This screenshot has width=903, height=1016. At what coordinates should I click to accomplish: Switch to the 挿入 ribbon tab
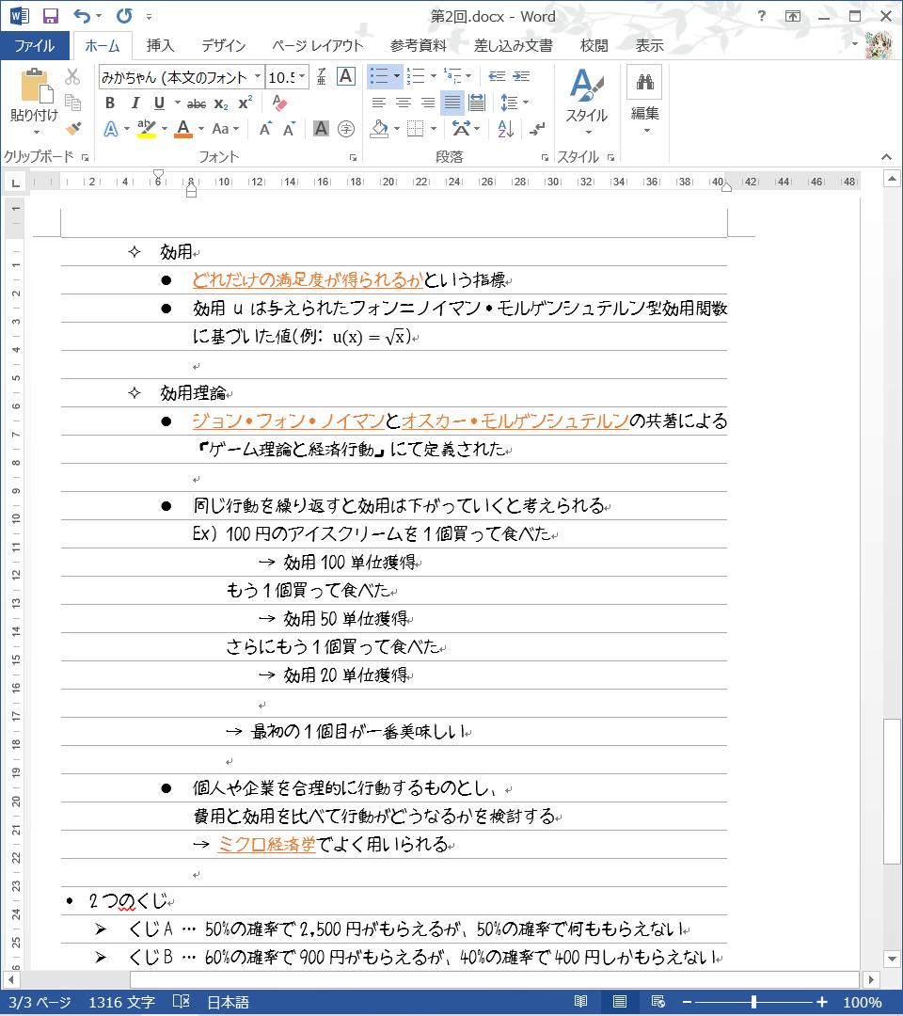pyautogui.click(x=160, y=45)
